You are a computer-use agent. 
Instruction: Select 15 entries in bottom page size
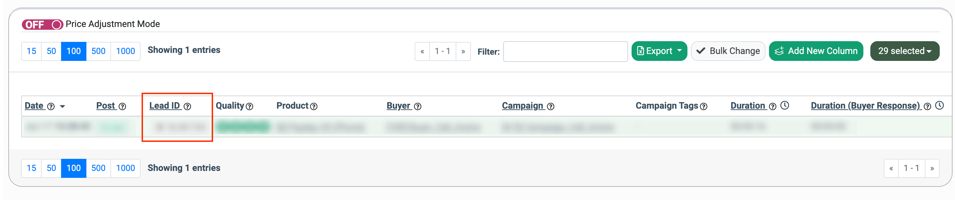[32, 168]
